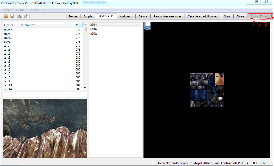The width and height of the screenshot is (274, 166).
Task: Open the Caractères additionnels tab
Action: click(x=203, y=16)
